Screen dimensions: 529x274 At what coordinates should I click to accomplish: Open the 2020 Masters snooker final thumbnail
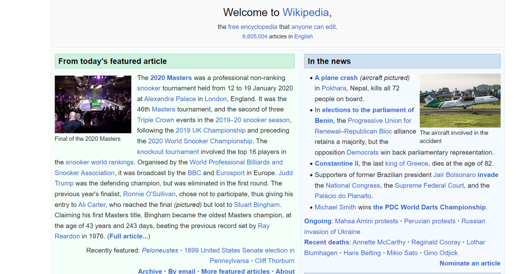click(x=93, y=104)
